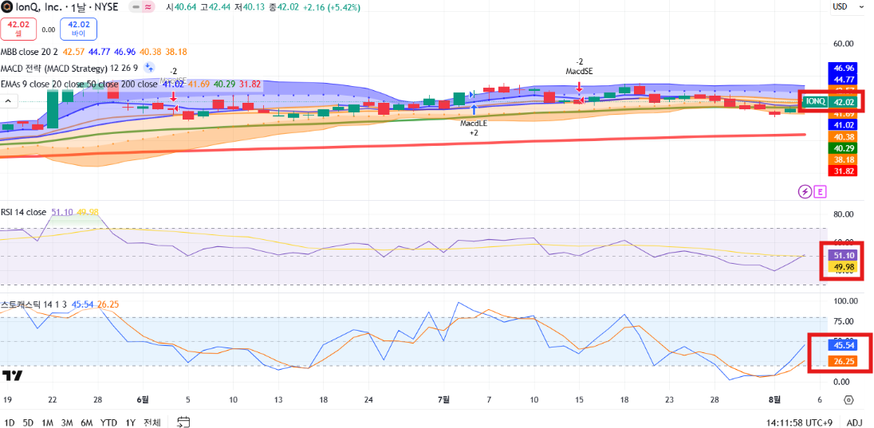The height and width of the screenshot is (428, 874).
Task: Select the Stochastic 14 1 3 legend
Action: [34, 304]
